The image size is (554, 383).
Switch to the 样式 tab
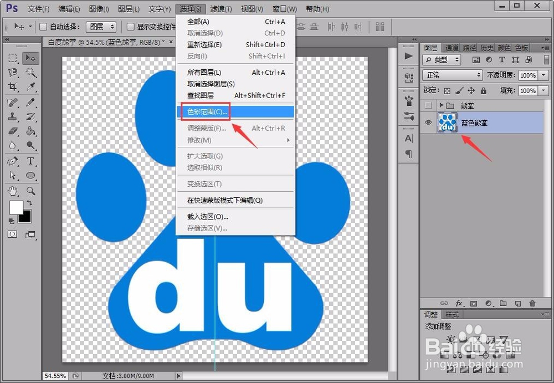[x=452, y=314]
